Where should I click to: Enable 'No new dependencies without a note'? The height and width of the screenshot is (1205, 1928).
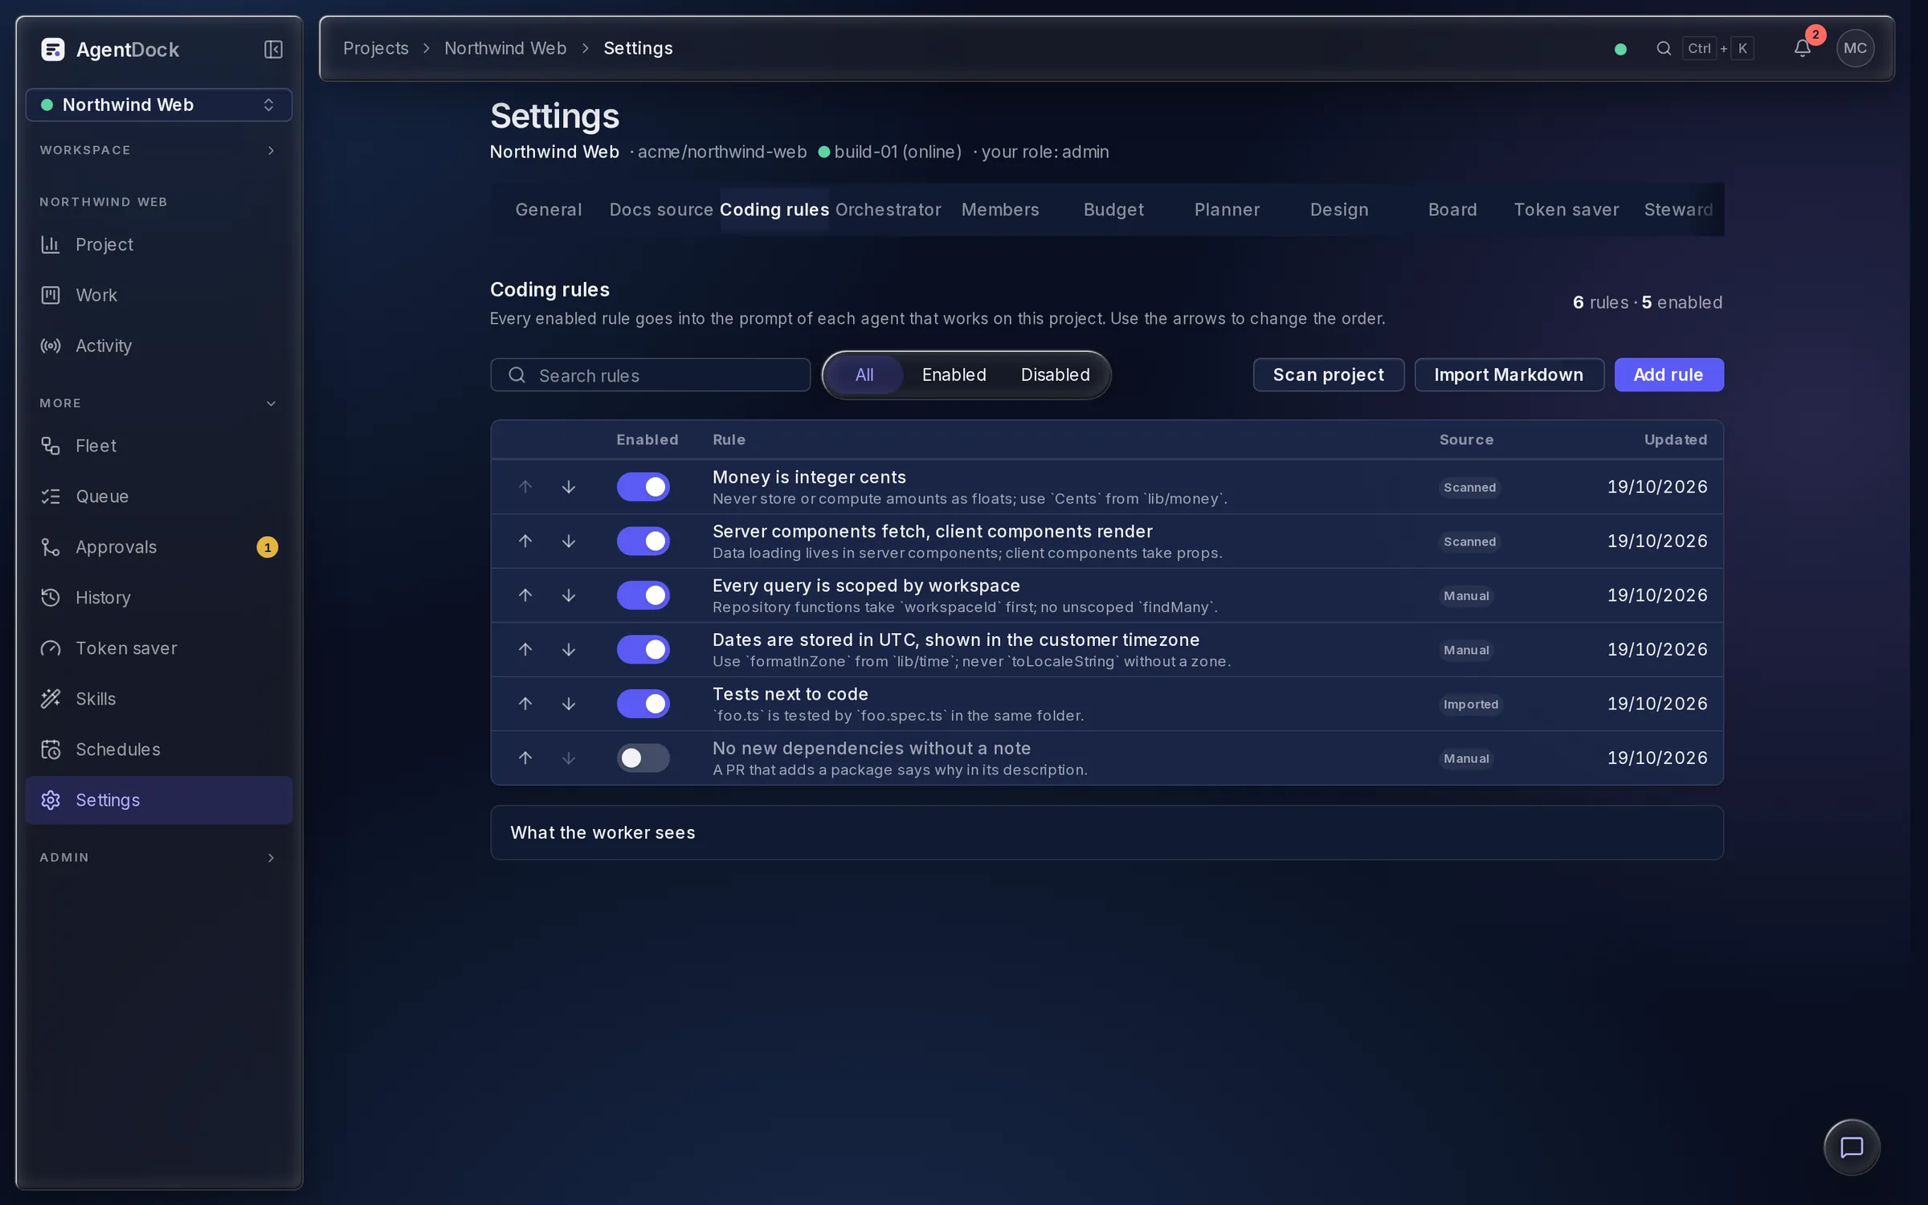click(x=643, y=758)
